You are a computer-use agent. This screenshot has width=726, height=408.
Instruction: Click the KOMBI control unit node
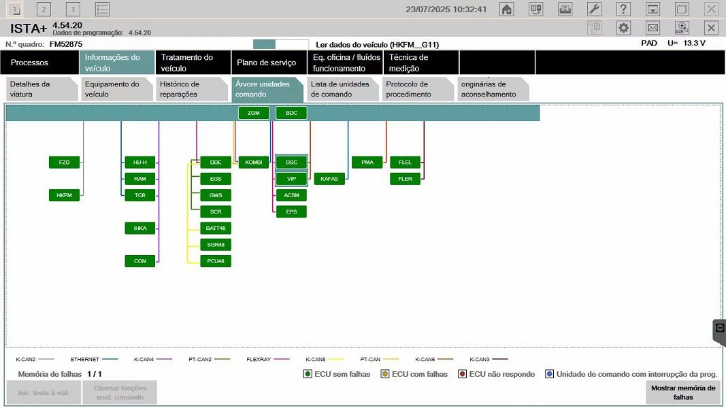pos(253,163)
